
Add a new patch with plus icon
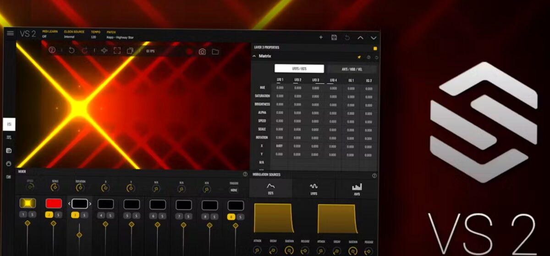tap(321, 37)
